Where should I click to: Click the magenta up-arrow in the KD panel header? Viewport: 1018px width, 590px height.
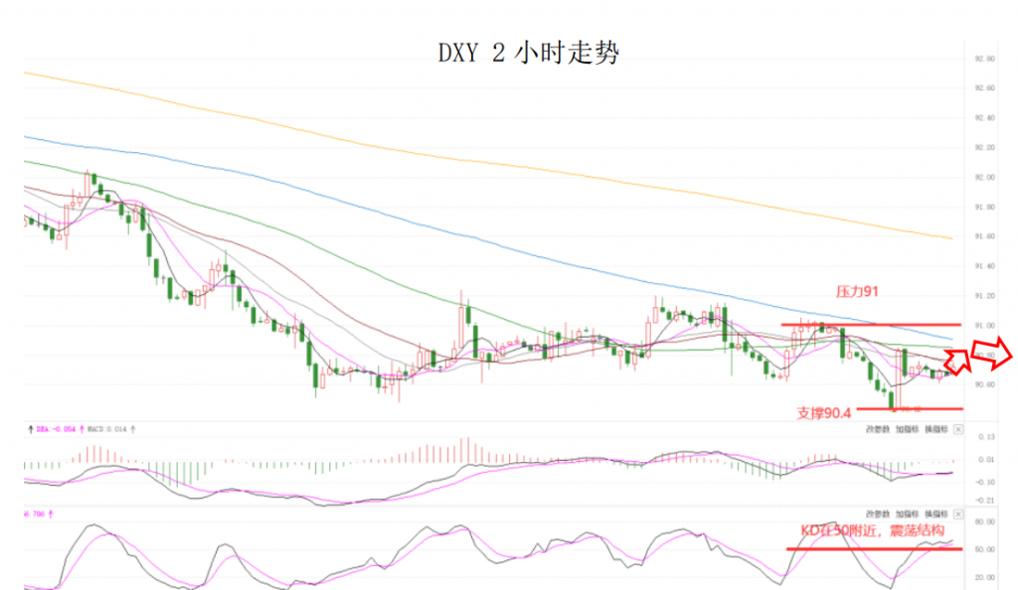click(x=51, y=515)
